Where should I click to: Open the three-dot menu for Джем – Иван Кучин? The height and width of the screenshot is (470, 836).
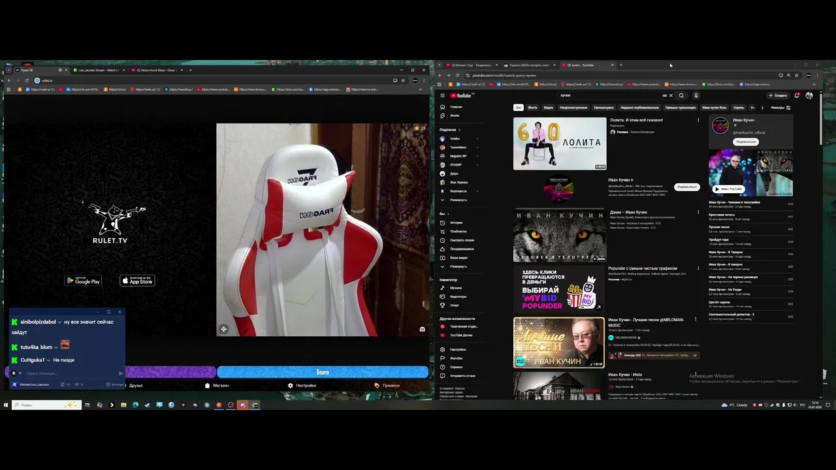698,212
